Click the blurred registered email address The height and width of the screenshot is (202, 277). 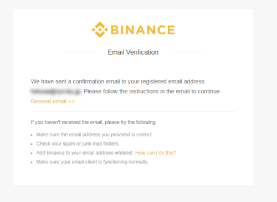(55, 92)
